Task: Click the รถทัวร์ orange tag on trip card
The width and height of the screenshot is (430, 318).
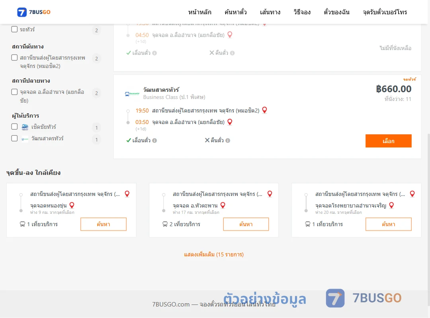Action: (x=409, y=79)
